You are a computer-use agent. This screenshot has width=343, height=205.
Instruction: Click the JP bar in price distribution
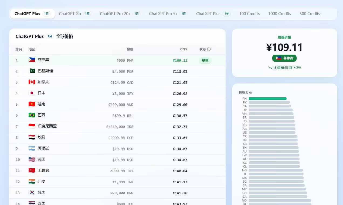coord(271,110)
